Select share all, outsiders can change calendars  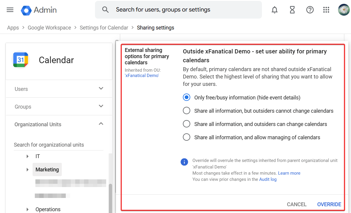(x=186, y=124)
